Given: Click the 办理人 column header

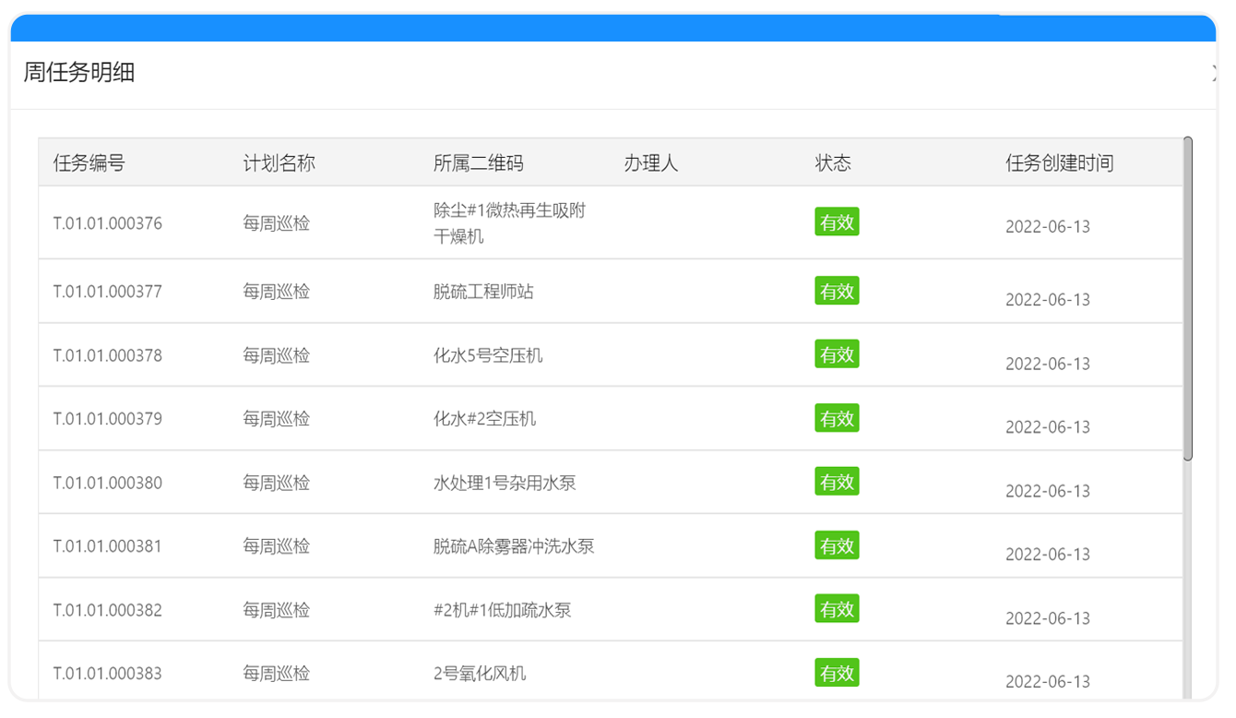Looking at the screenshot, I should coord(651,162).
